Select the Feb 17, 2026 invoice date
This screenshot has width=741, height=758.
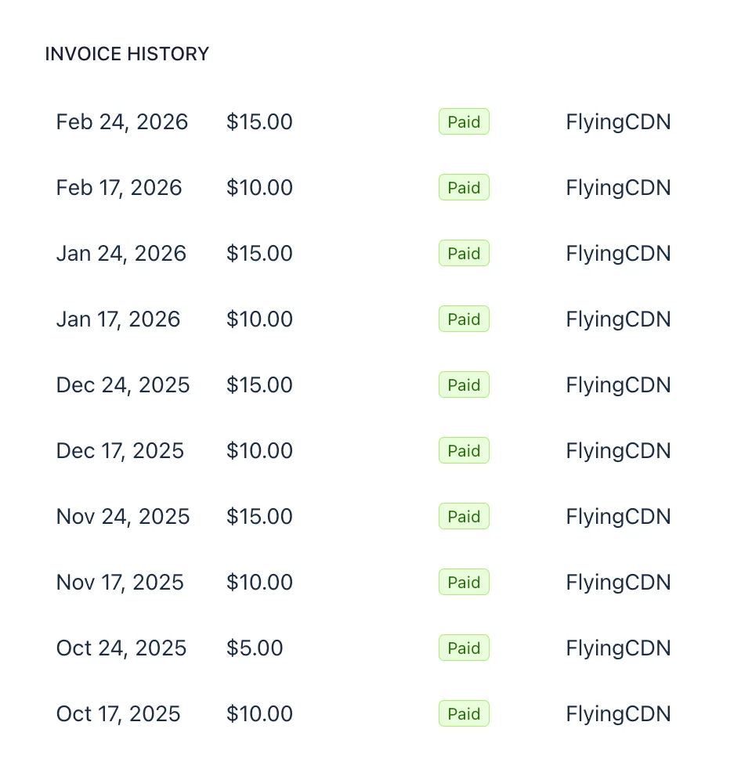pyautogui.click(x=119, y=188)
